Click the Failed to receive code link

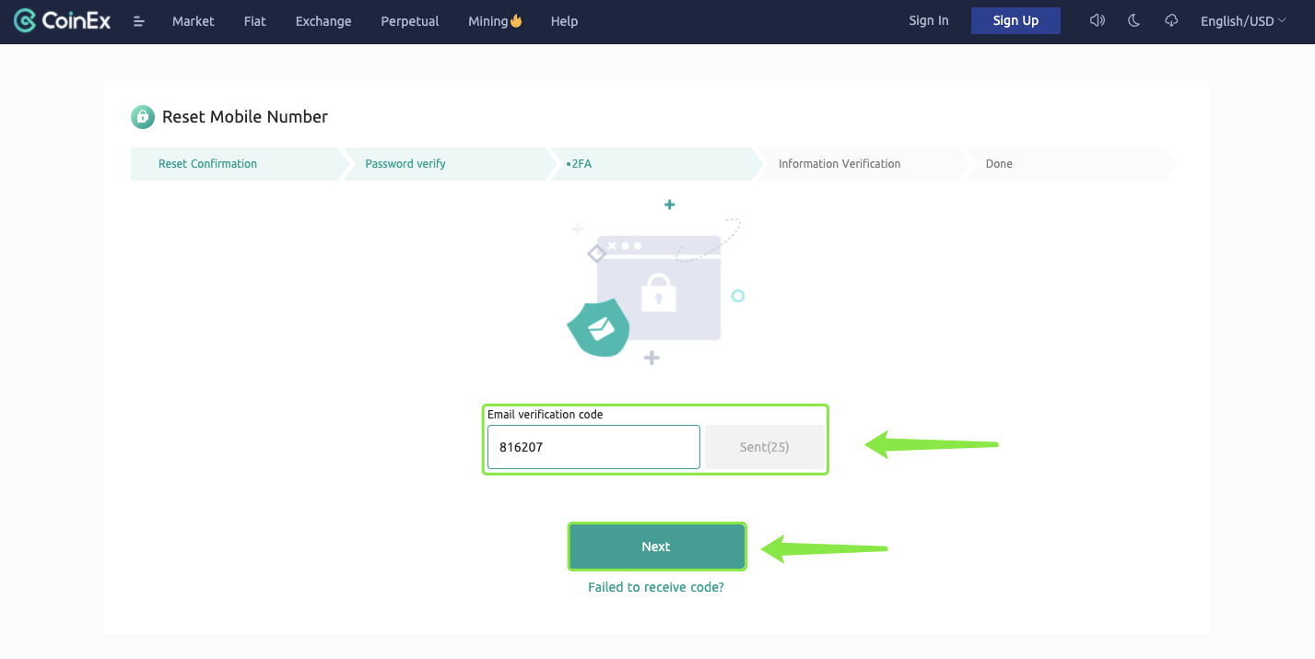[656, 586]
